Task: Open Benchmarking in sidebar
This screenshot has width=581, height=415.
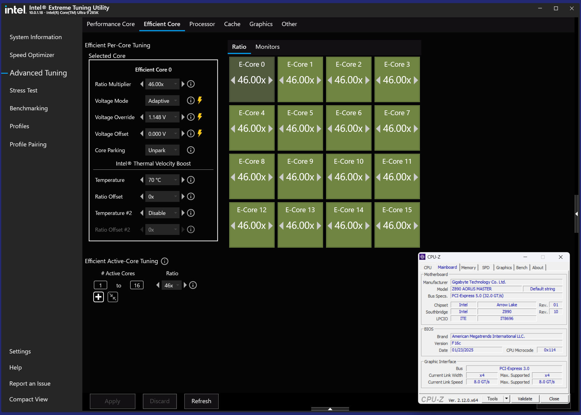Action: click(28, 108)
